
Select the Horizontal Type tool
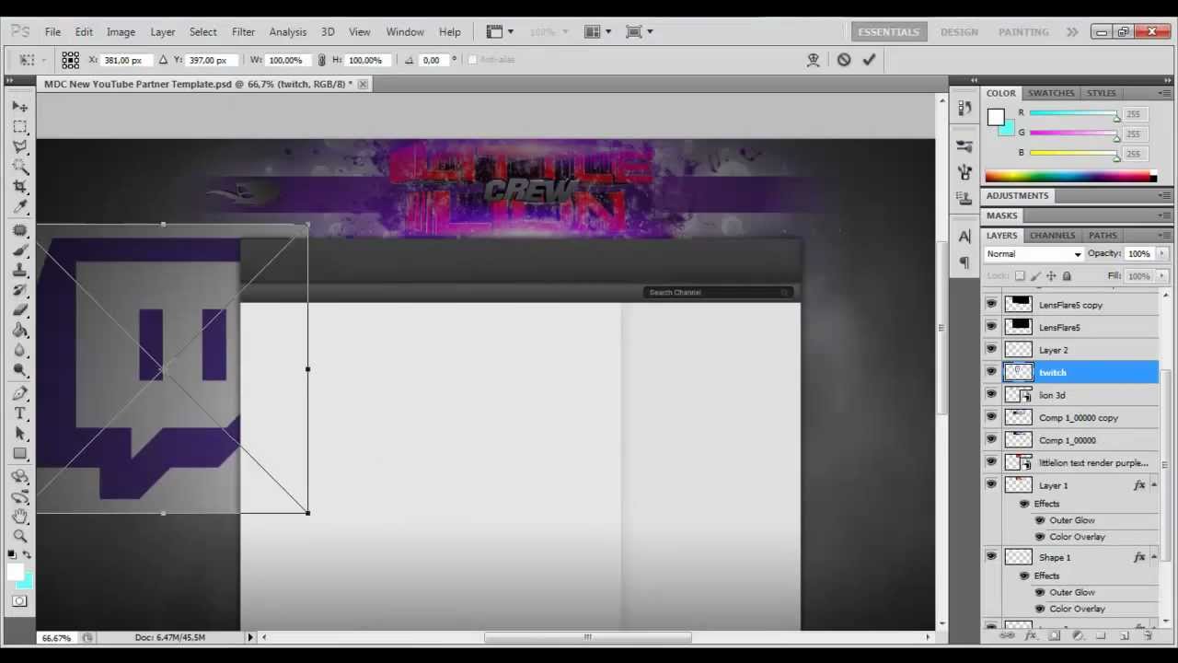pyautogui.click(x=19, y=413)
